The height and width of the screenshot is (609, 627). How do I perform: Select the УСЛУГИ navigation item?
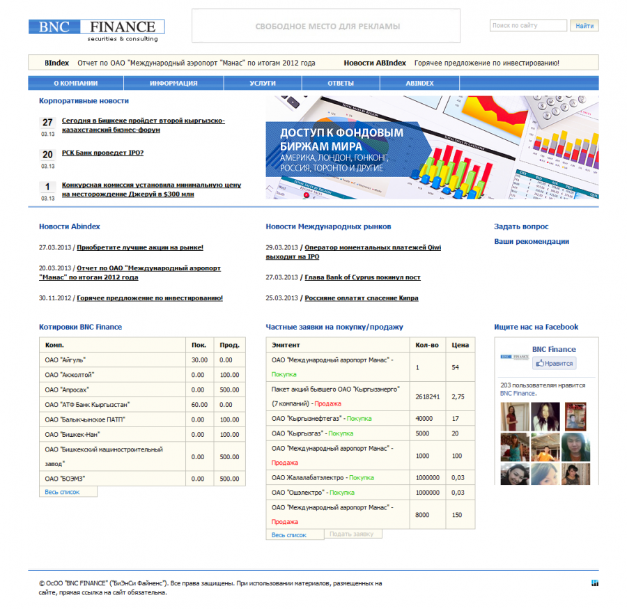coord(263,83)
